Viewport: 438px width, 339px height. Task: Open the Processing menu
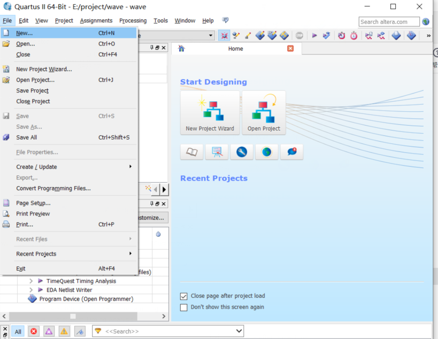(133, 21)
